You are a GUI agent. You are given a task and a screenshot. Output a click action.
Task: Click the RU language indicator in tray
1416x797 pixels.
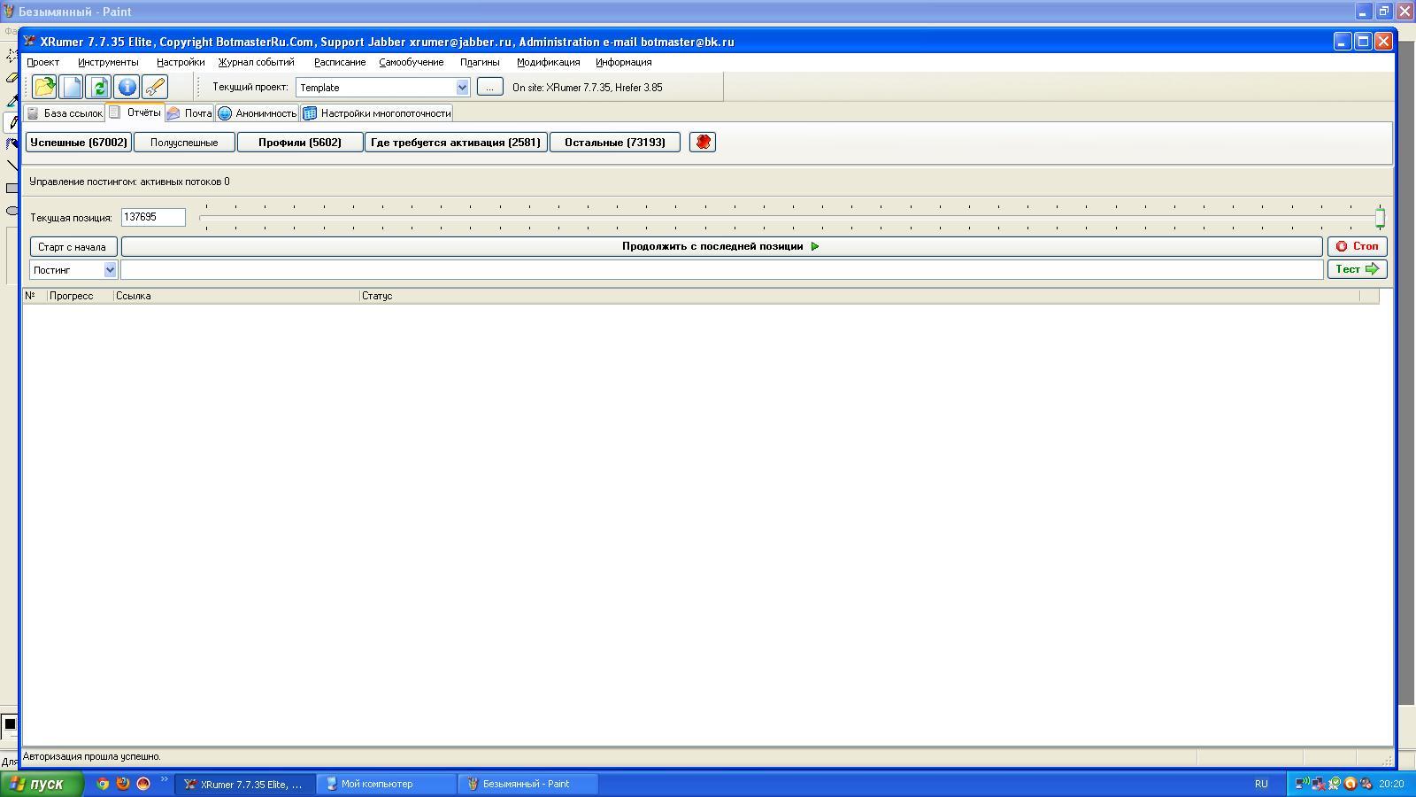coord(1261,784)
